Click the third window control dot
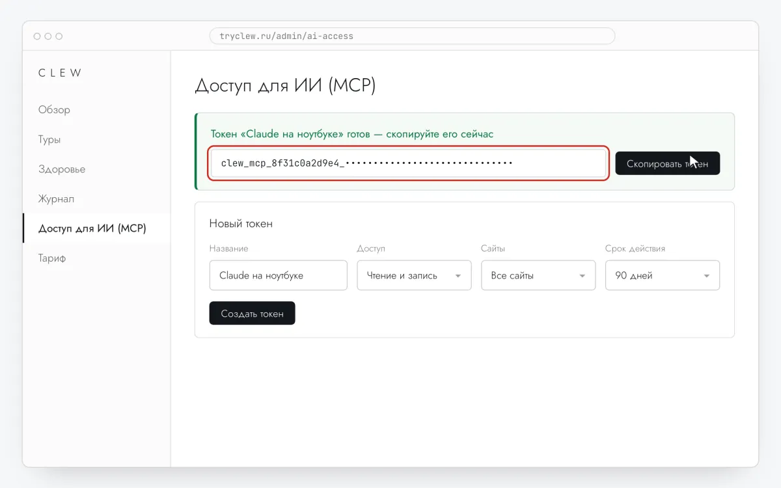The image size is (781, 488). click(59, 36)
